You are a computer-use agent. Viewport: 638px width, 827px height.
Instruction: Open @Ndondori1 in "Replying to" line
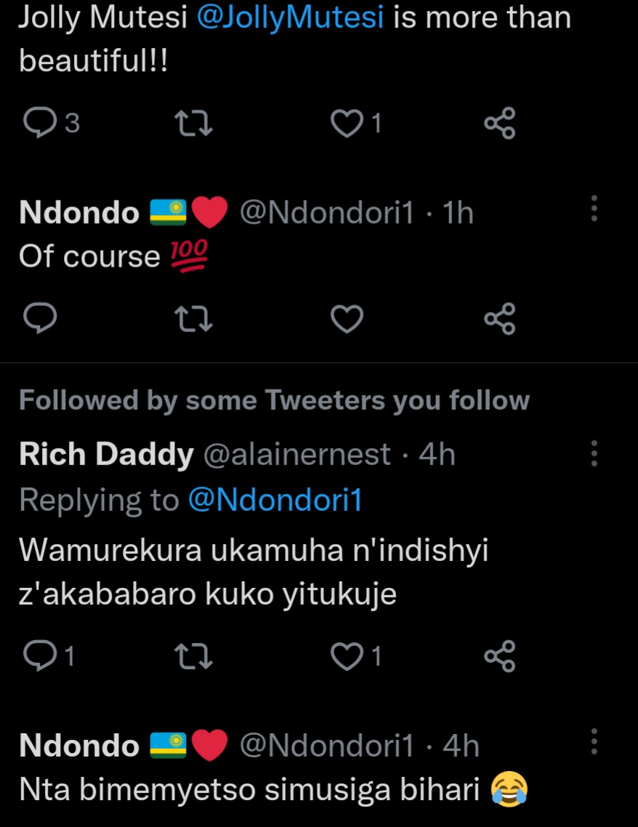275,500
